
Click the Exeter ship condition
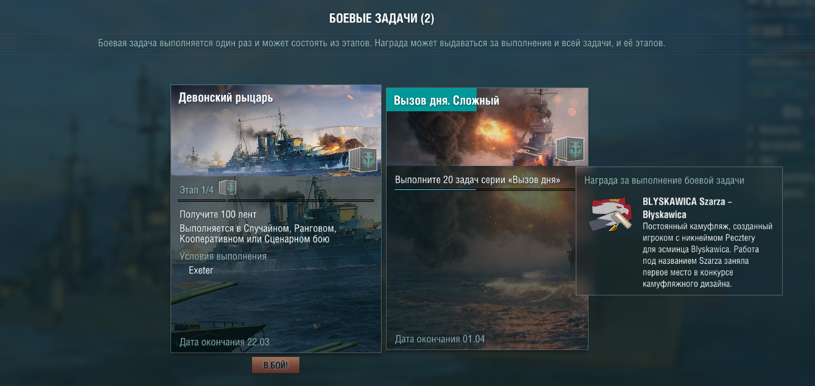click(x=201, y=270)
